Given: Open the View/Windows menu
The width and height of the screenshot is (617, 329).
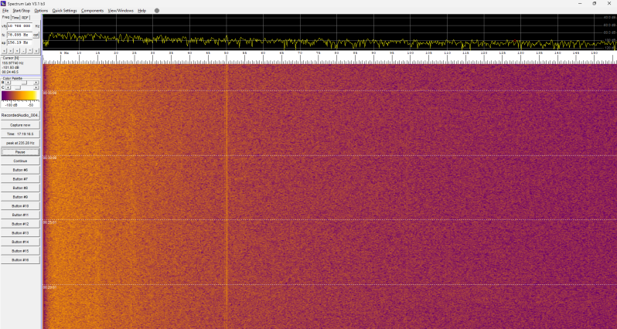Looking at the screenshot, I should click(121, 11).
